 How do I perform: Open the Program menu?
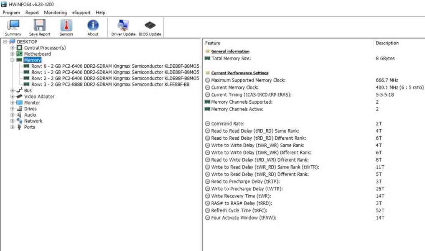(x=11, y=13)
